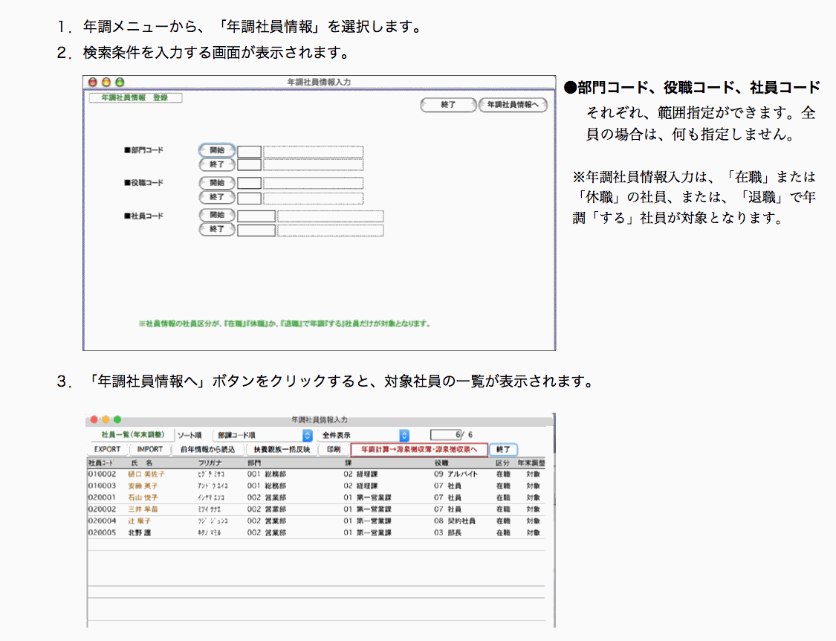Click 終了 button for 役職コード
836x641 pixels.
pos(217,198)
